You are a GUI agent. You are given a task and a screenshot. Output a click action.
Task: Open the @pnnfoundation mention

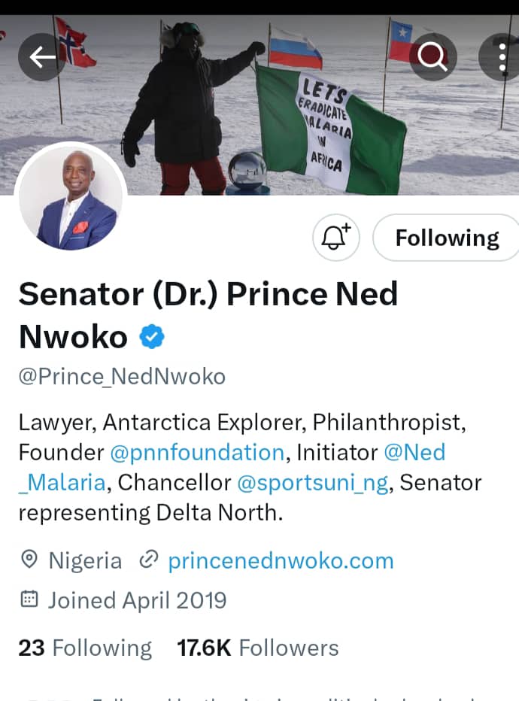point(197,453)
